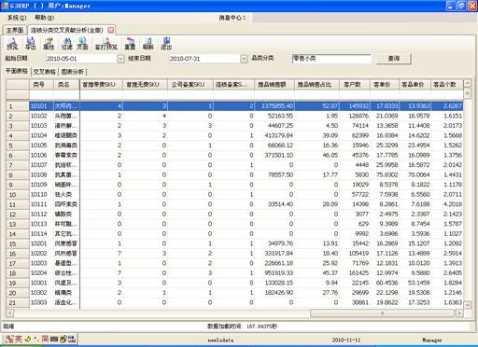
Task: Toggle the 简 simplified Chinese IME indicator
Action: [x=45, y=339]
